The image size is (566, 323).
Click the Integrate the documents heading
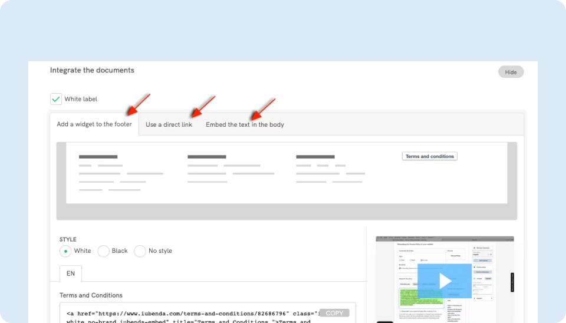pos(92,70)
